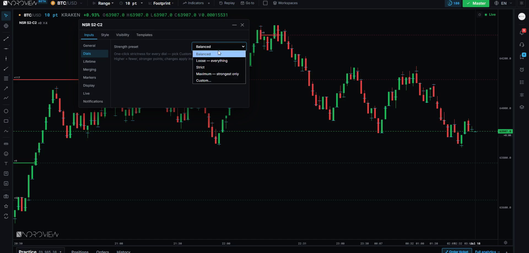
Task: Open the Indicators button
Action: tap(193, 3)
